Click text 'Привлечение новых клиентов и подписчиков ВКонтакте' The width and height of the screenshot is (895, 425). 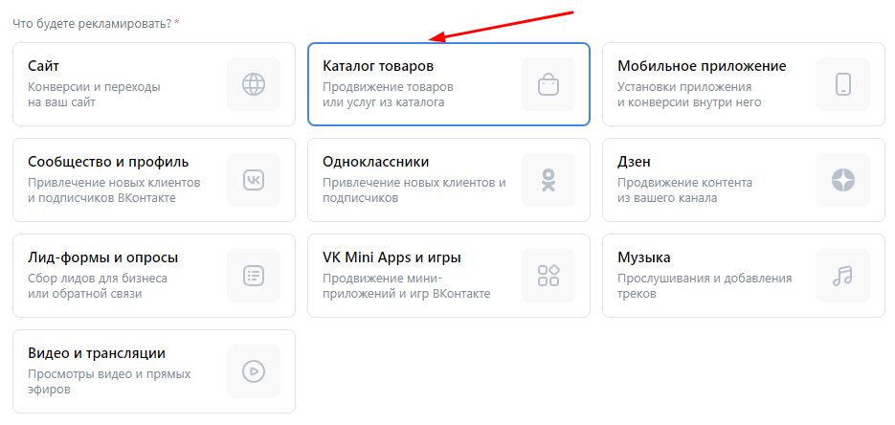pos(114,190)
